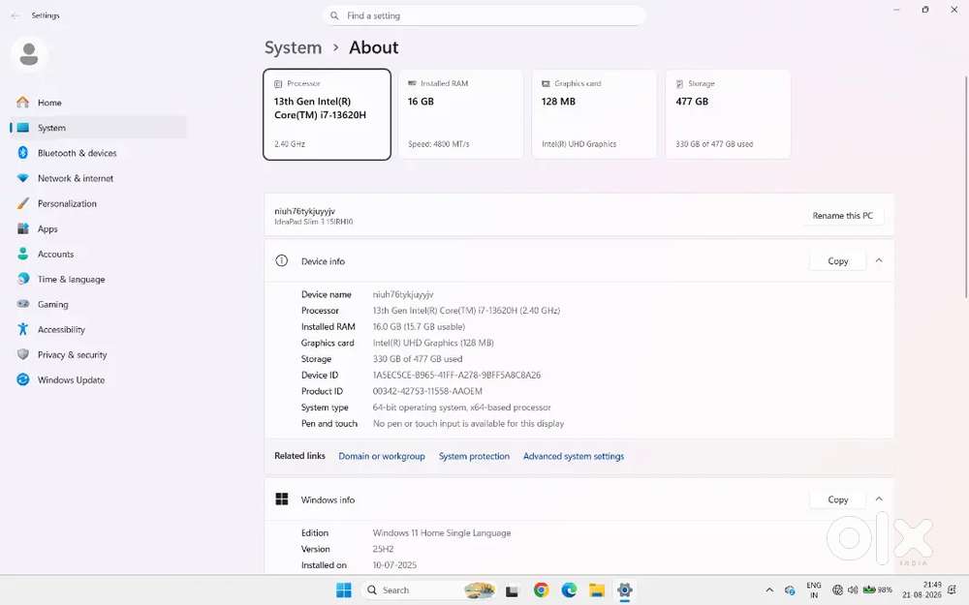Click the taskbar Search box

click(430, 590)
